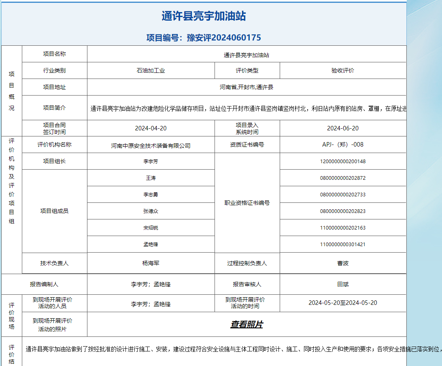
Task: Click the vertical 项目概况 section header
Action: click(12, 91)
